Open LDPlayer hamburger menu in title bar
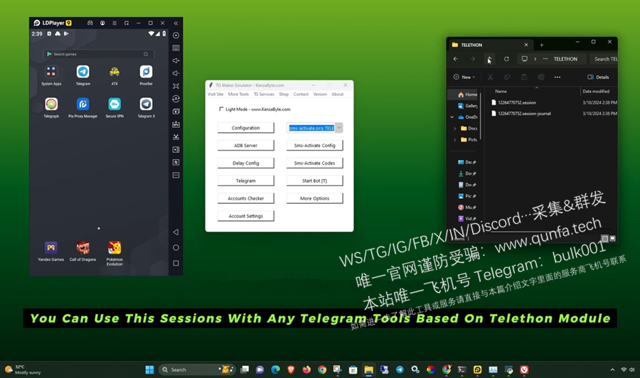This screenshot has height=378, width=640. (114, 23)
